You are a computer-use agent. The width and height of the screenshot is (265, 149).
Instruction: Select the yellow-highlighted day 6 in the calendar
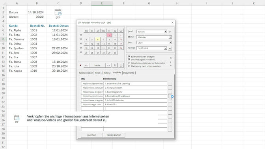(98, 39)
